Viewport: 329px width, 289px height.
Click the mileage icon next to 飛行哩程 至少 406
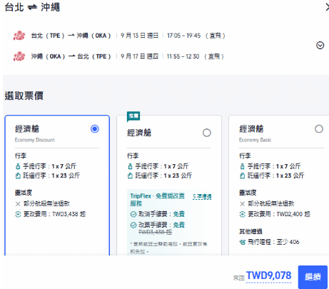pyautogui.click(x=243, y=242)
